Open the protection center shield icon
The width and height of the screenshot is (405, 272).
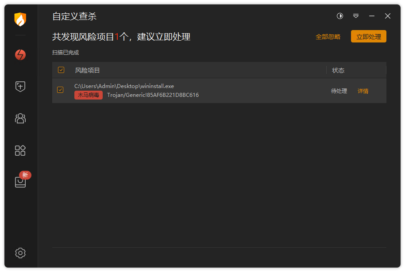[20, 87]
